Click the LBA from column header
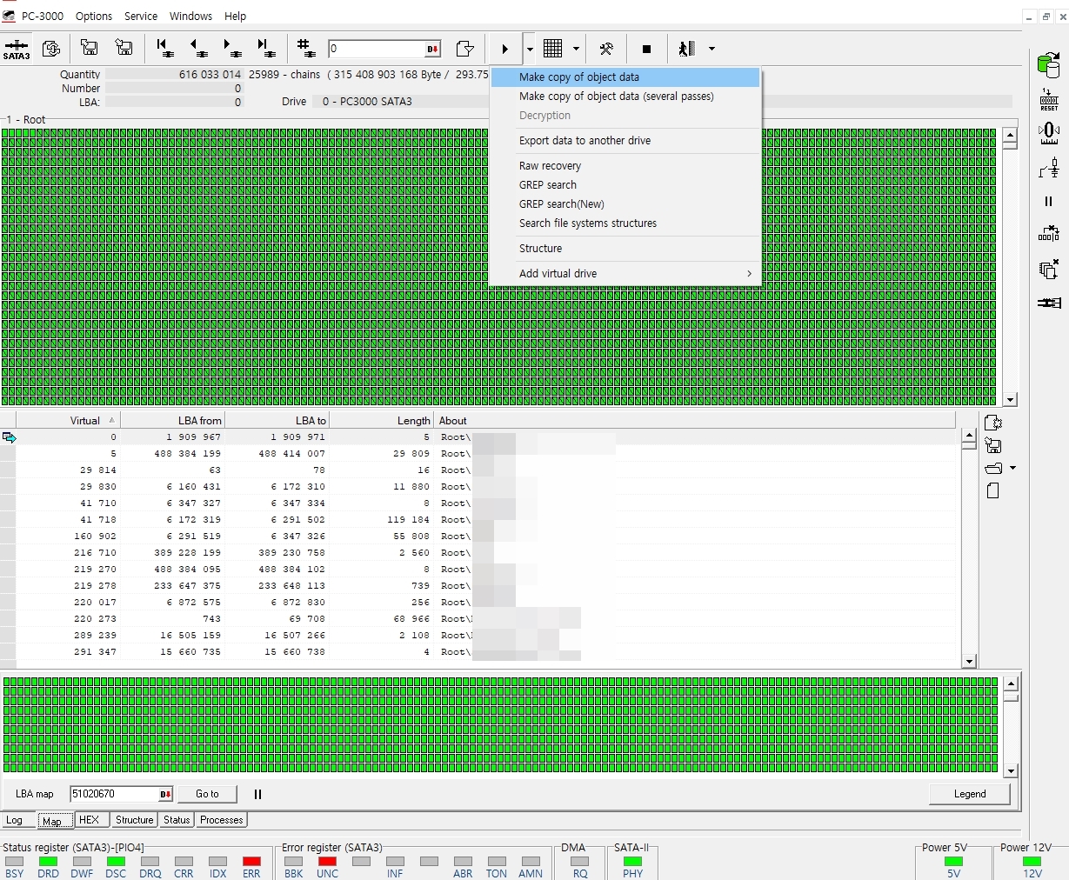The height and width of the screenshot is (880, 1069). coord(172,421)
